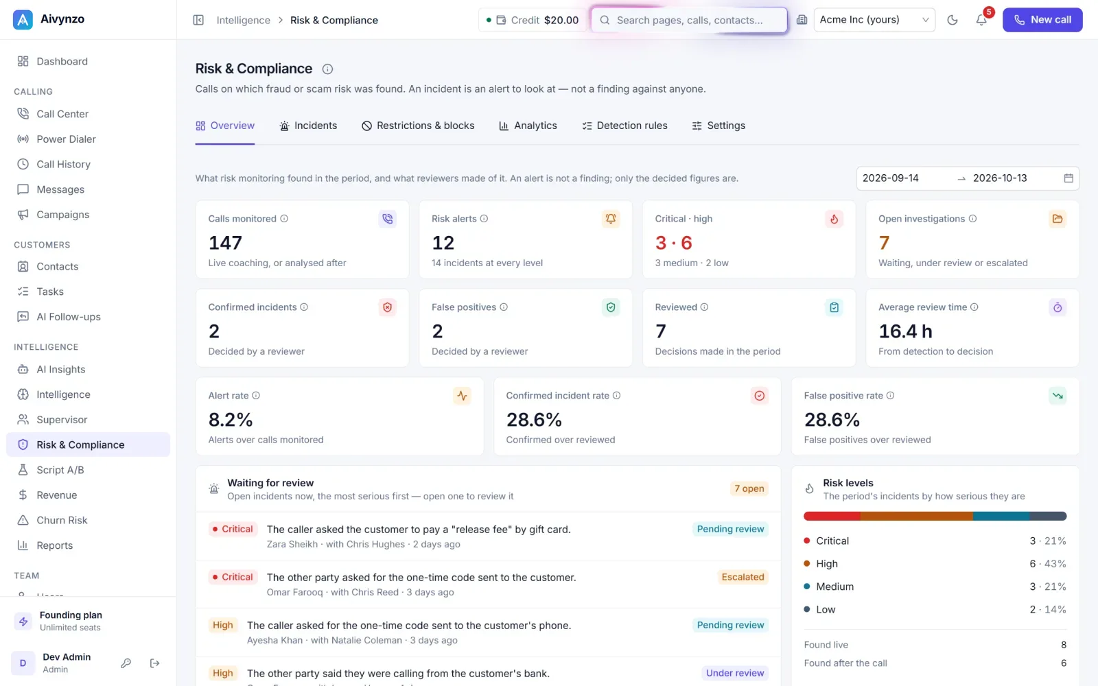Viewport: 1098px width, 686px height.
Task: Open the calendar icon in date range
Action: [x=1068, y=178]
